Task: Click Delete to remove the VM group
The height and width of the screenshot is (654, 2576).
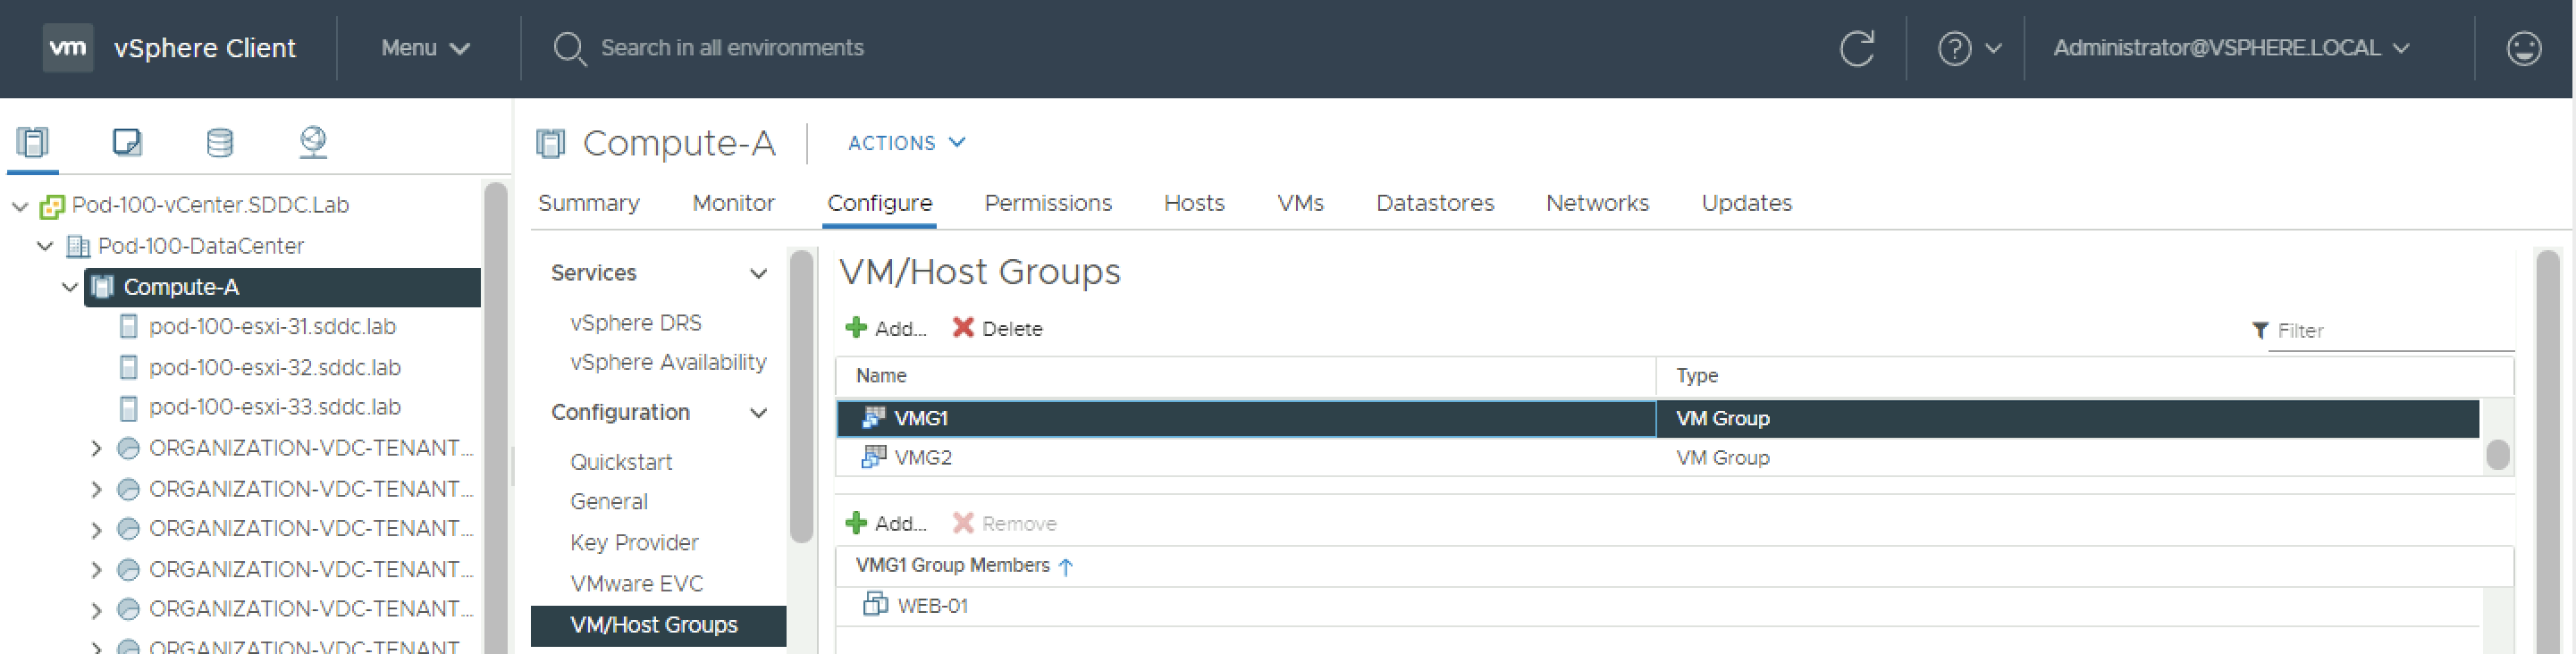Action: click(x=997, y=328)
